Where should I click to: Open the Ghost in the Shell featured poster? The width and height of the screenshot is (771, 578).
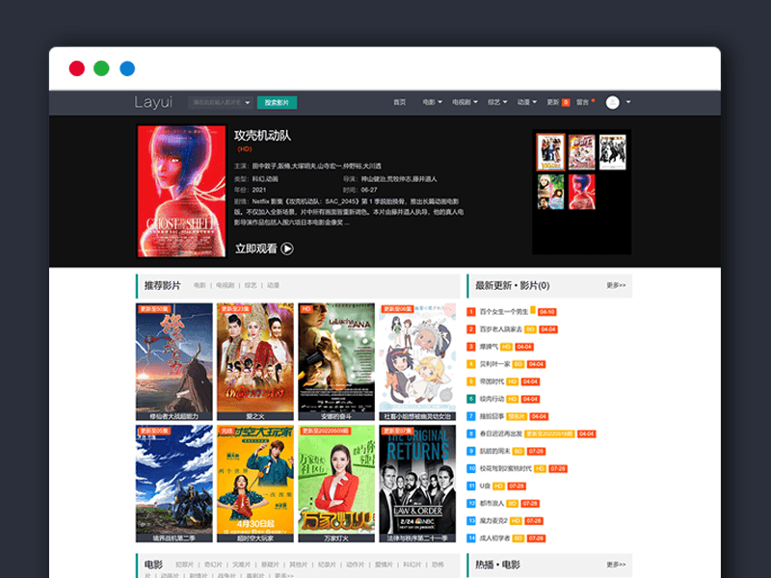click(181, 191)
